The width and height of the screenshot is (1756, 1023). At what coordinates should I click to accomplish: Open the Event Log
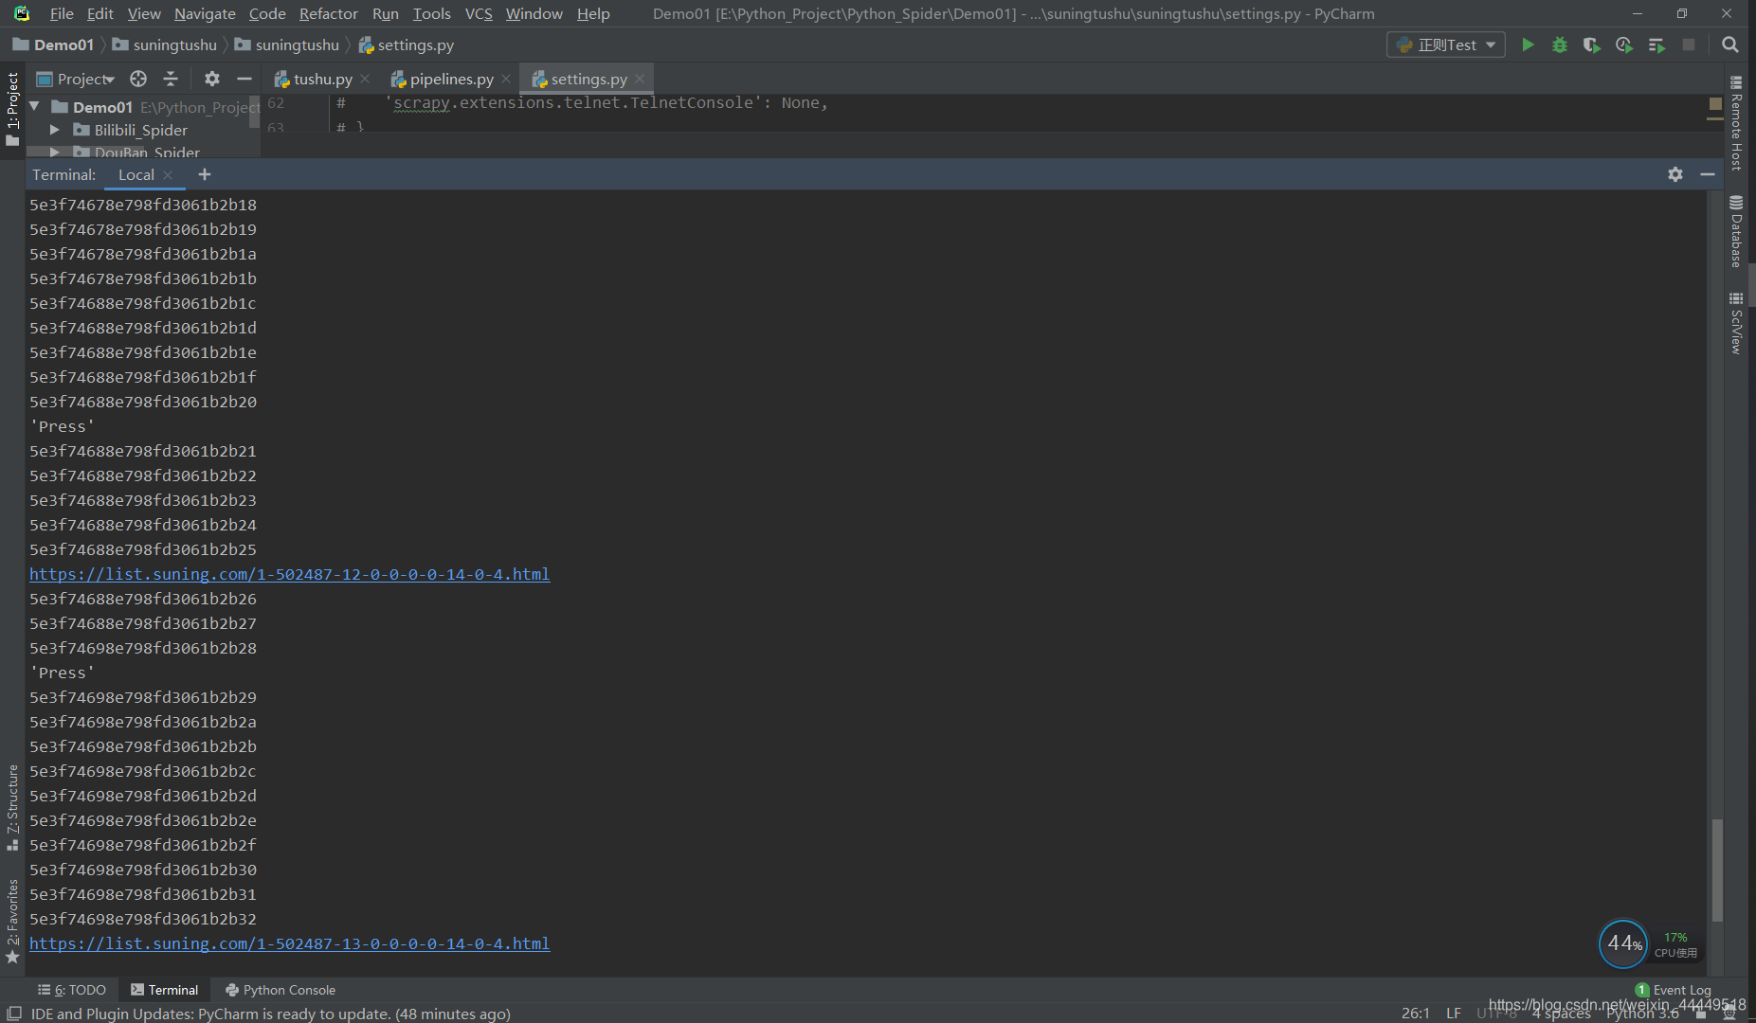point(1674,990)
